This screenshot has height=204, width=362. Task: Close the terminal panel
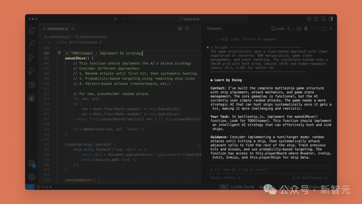coord(331,29)
